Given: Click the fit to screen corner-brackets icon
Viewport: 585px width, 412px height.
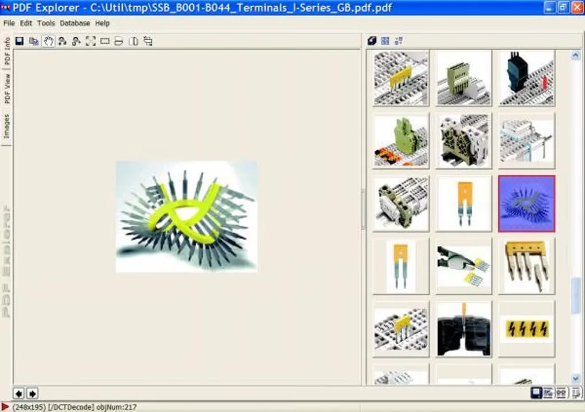Looking at the screenshot, I should pos(91,41).
